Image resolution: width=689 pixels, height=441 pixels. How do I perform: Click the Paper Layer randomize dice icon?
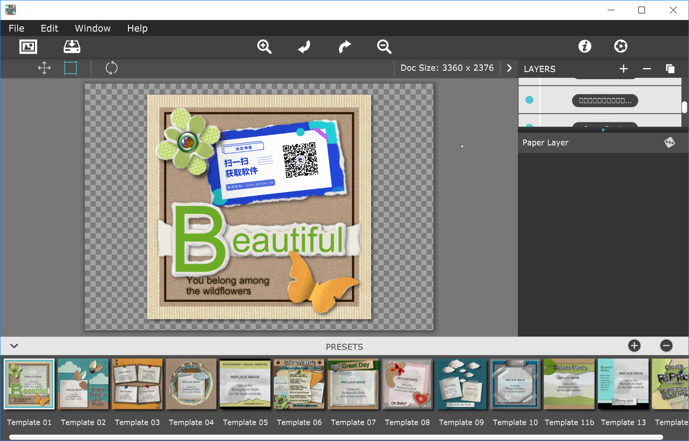click(669, 142)
